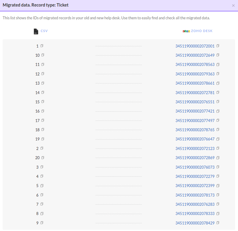The height and width of the screenshot is (231, 238).
Task: Copy CSV ID 6
Action: coord(42,195)
